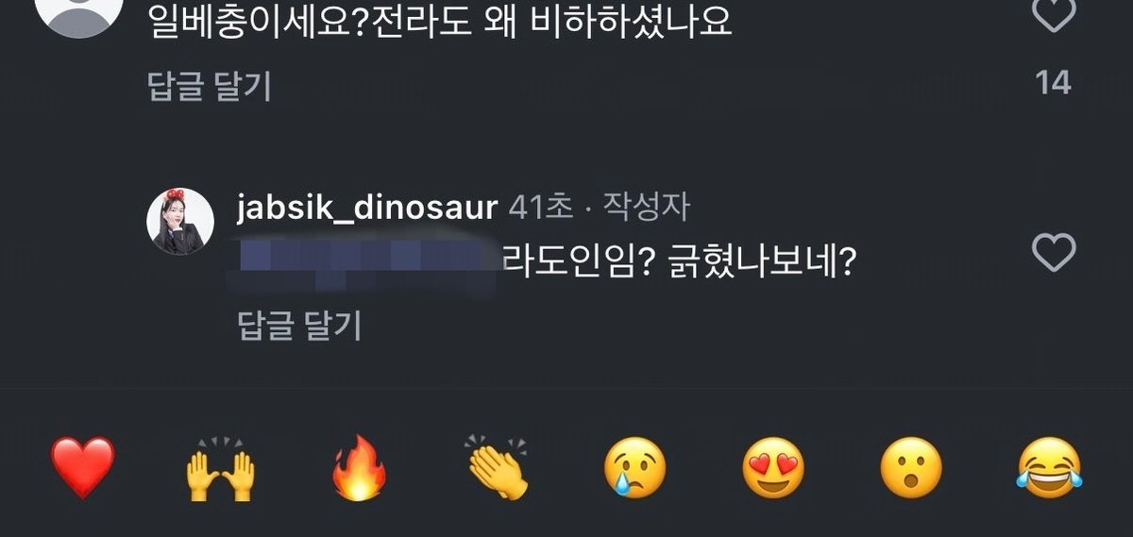View the 14 likes count on the top comment
Screen dimensions: 1133x537
(1053, 83)
